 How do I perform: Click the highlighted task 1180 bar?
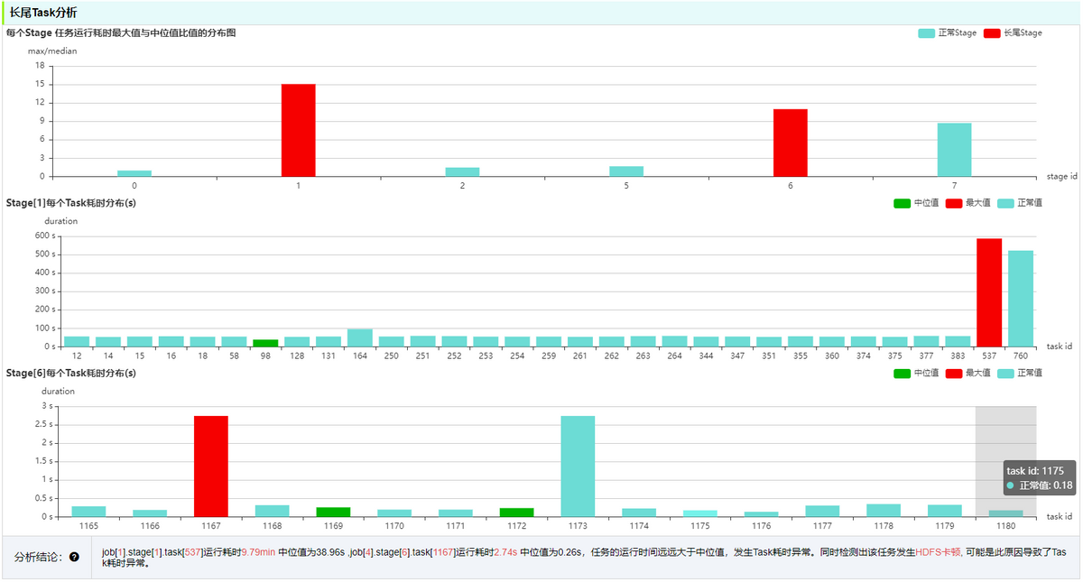point(1005,513)
